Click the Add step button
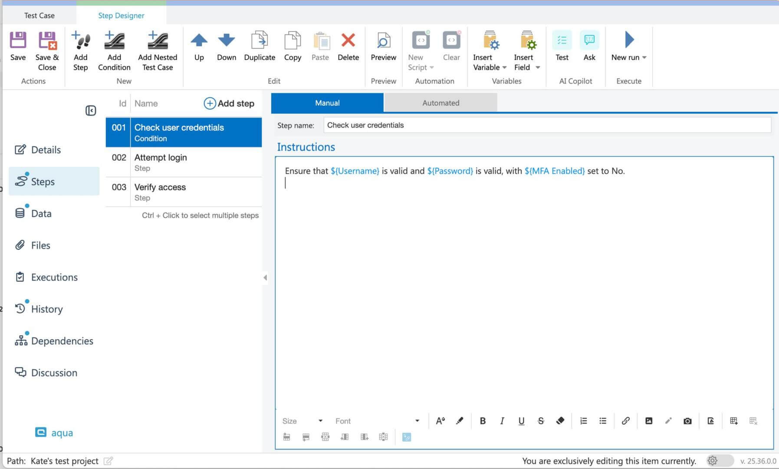The height and width of the screenshot is (469, 779). point(229,103)
